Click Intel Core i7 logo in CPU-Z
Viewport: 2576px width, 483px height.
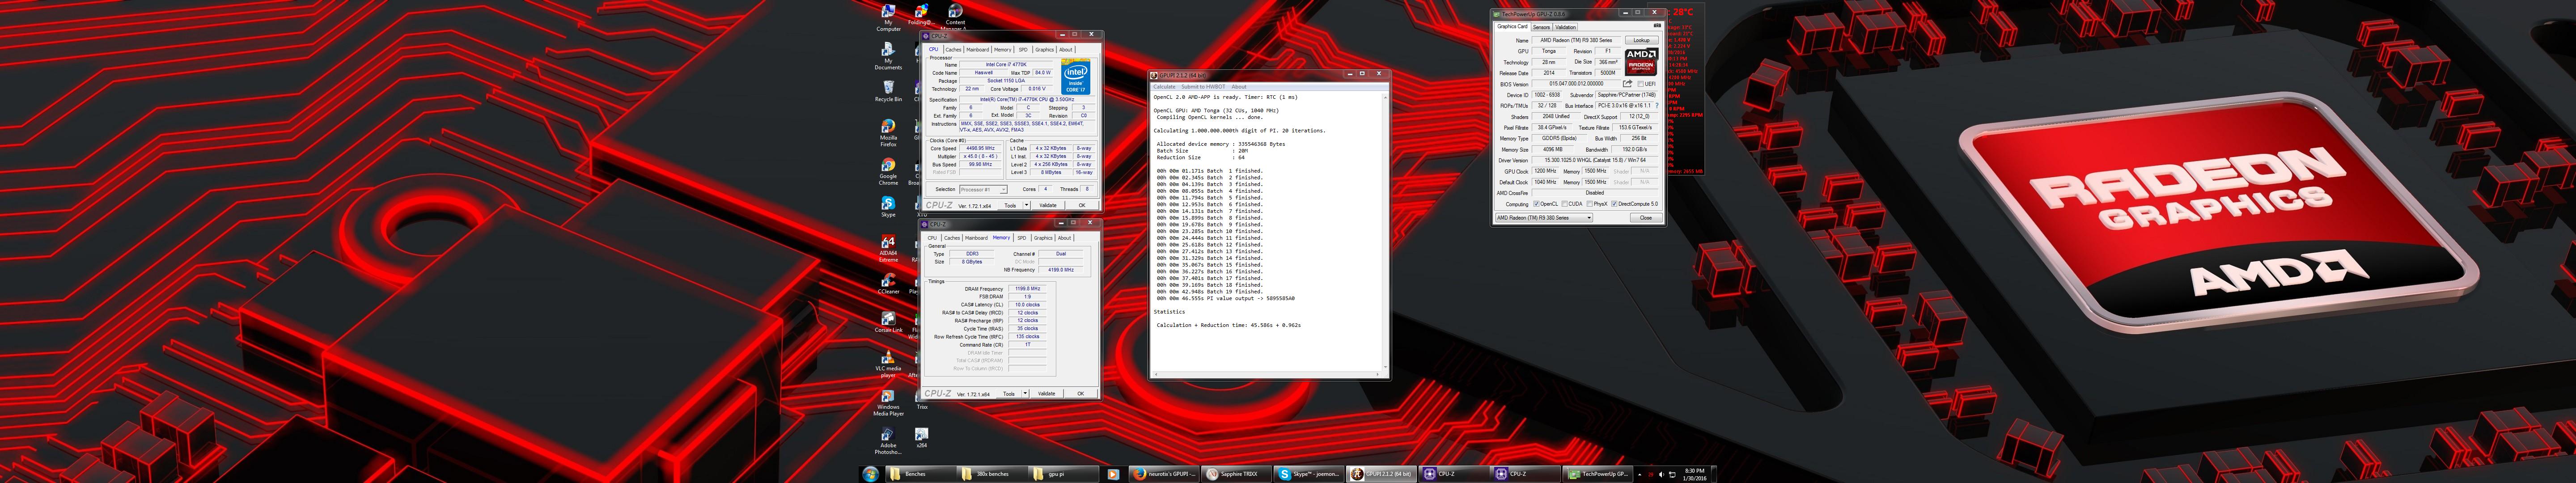coord(1075,76)
